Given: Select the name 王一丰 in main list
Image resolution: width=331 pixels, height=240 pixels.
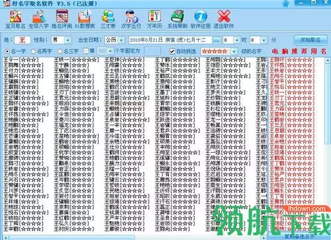Looking at the screenshot, I should [x=124, y=125].
